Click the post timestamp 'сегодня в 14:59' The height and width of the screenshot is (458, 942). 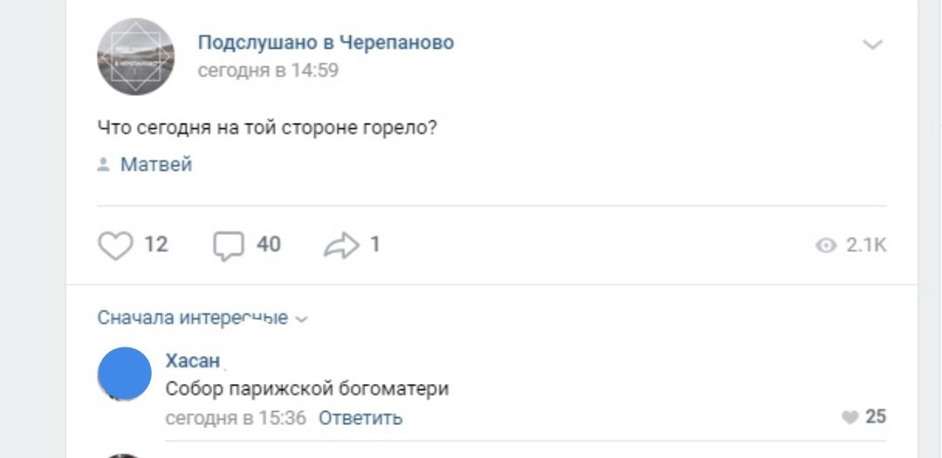[268, 71]
